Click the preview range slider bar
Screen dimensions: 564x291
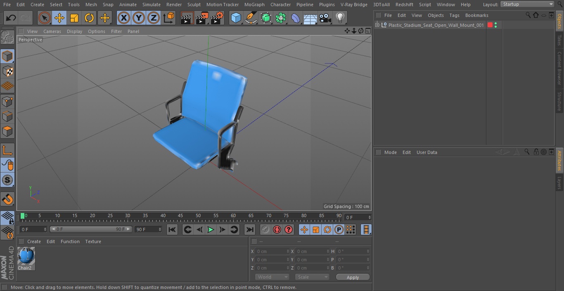coord(91,229)
